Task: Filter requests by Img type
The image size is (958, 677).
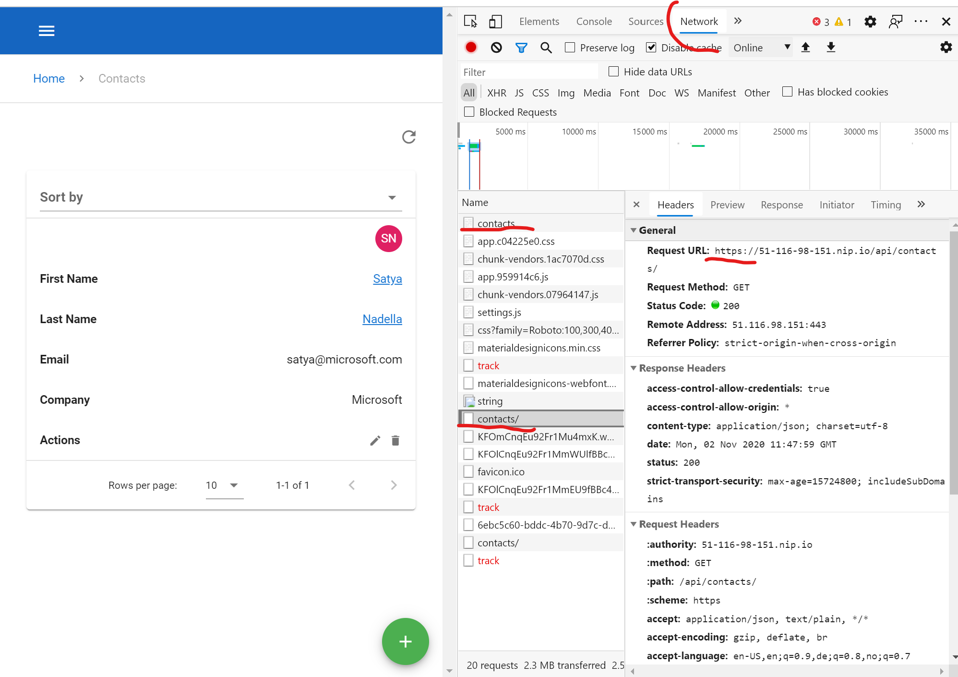Action: pos(566,93)
